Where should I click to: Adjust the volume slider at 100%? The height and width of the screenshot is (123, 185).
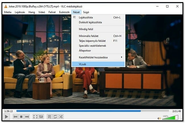point(170,118)
